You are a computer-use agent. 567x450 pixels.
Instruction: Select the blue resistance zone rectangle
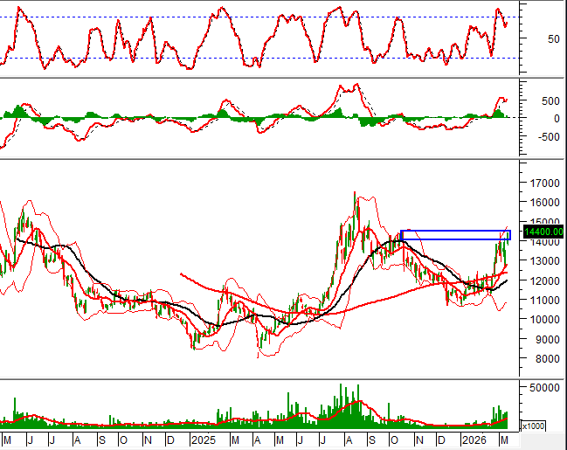[455, 235]
